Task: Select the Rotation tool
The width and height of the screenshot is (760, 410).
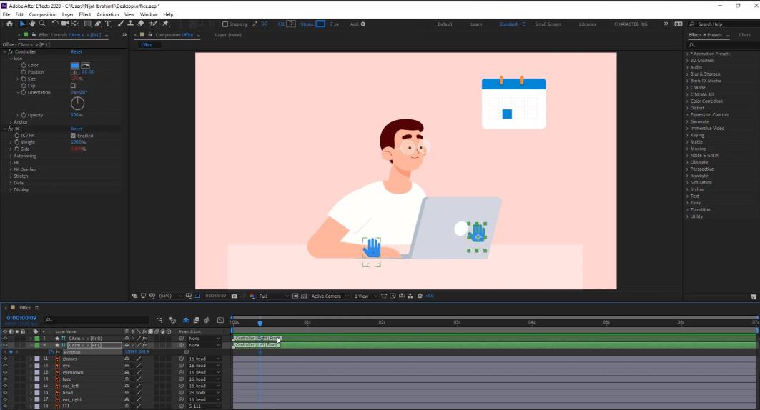Action: [x=55, y=24]
